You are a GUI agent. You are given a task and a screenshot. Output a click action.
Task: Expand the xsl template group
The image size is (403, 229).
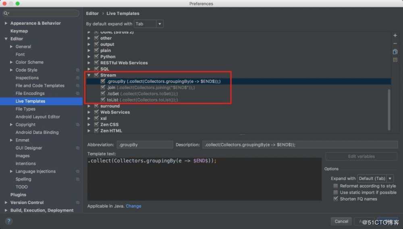pos(89,119)
